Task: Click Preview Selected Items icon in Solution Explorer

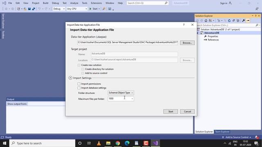Action: pos(248,20)
